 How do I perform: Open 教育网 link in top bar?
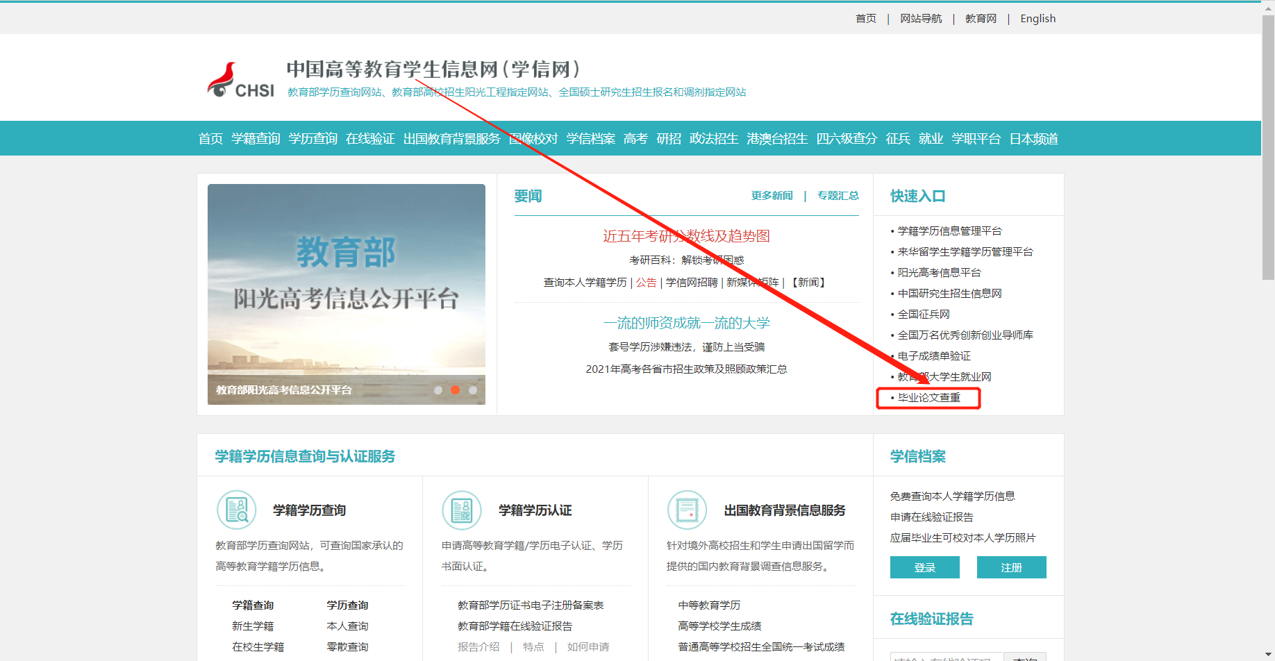click(x=981, y=19)
